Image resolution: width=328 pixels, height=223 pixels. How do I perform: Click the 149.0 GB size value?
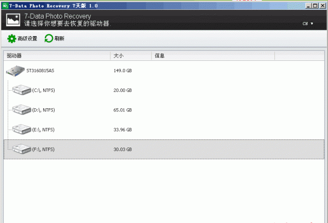pos(122,71)
